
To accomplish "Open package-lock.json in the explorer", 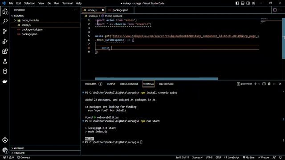I will [33, 29].
